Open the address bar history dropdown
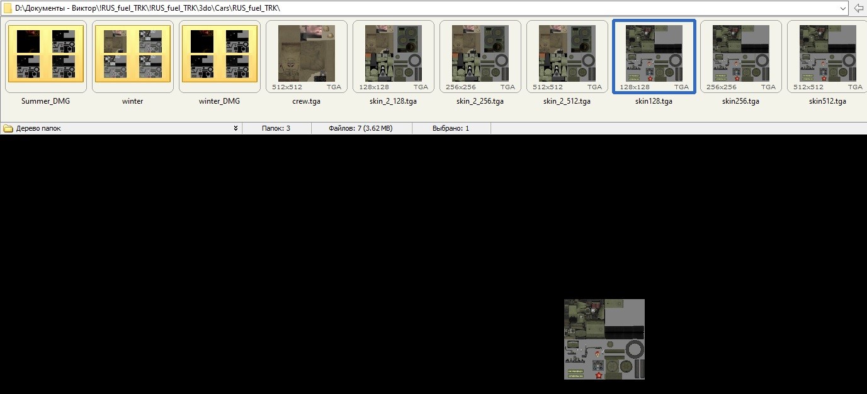 point(843,8)
